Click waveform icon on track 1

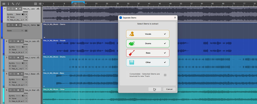[38, 9]
